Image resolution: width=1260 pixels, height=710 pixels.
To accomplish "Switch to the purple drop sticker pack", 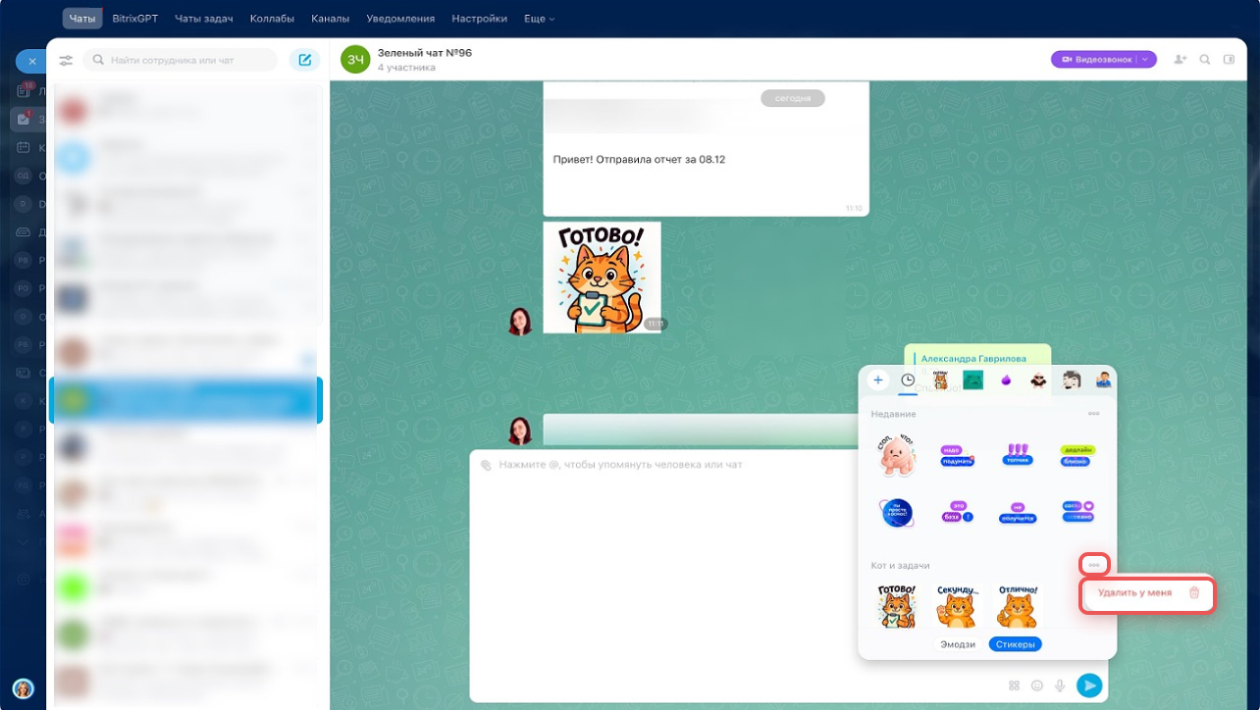I will tap(1006, 380).
